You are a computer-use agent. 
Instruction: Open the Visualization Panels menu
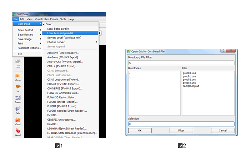[x=46, y=19]
